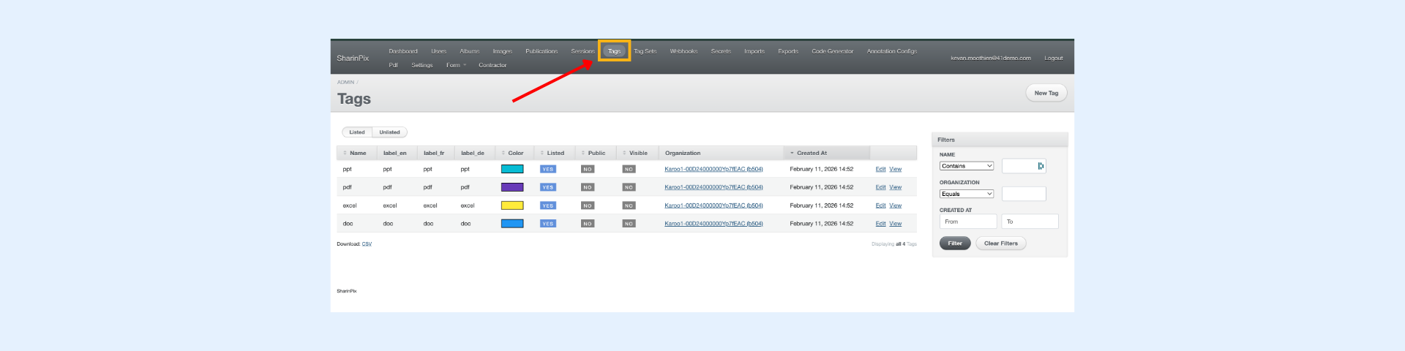The width and height of the screenshot is (1405, 351).
Task: Click the Created At From date field
Action: tap(967, 222)
